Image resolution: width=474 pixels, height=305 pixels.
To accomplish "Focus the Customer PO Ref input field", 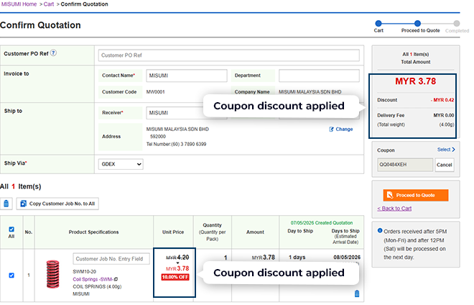I will click(x=229, y=55).
